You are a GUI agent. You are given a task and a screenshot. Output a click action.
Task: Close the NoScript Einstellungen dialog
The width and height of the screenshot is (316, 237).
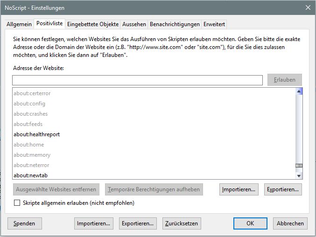coord(308,7)
